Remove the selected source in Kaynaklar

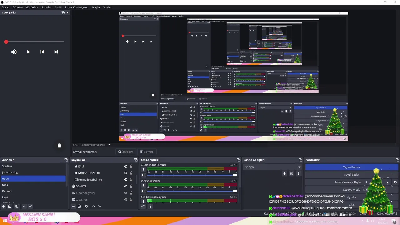point(79,206)
